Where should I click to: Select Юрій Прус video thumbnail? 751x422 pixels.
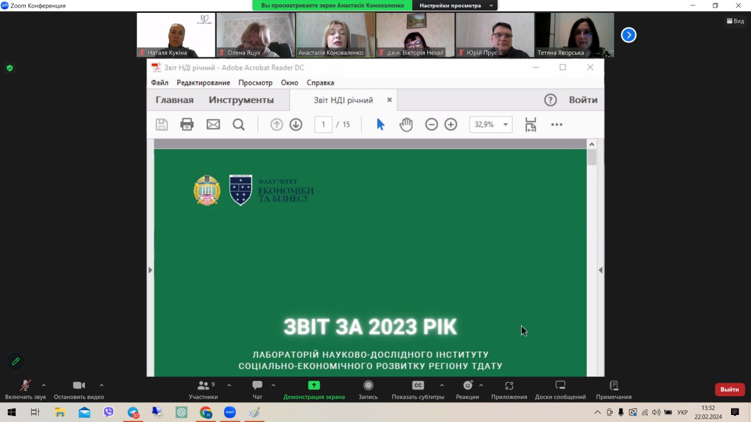coord(495,35)
